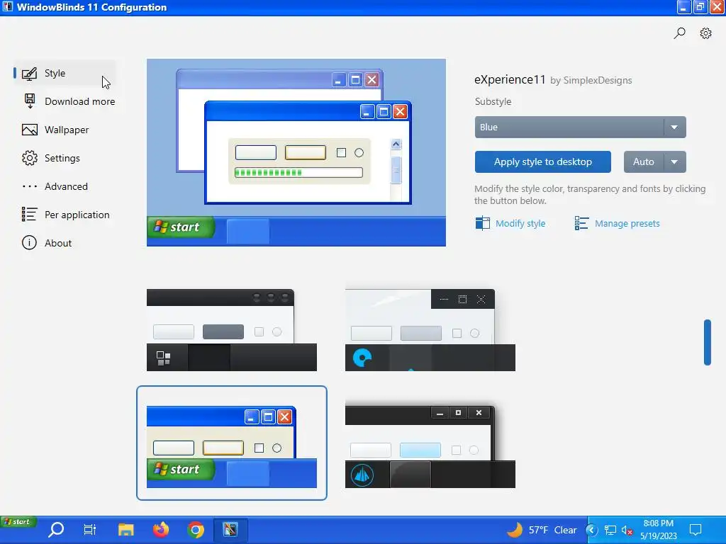Click the Auto button
726x544 pixels.
tap(644, 162)
